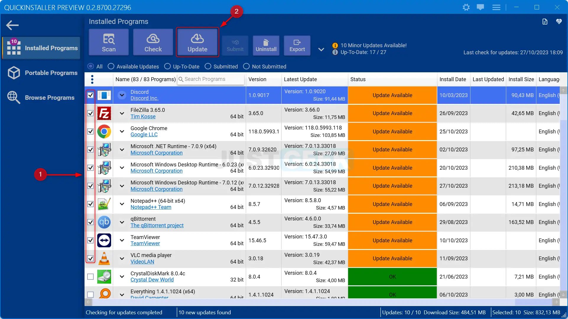The width and height of the screenshot is (568, 319).
Task: Click the TeamViewer program icon
Action: pos(104,240)
